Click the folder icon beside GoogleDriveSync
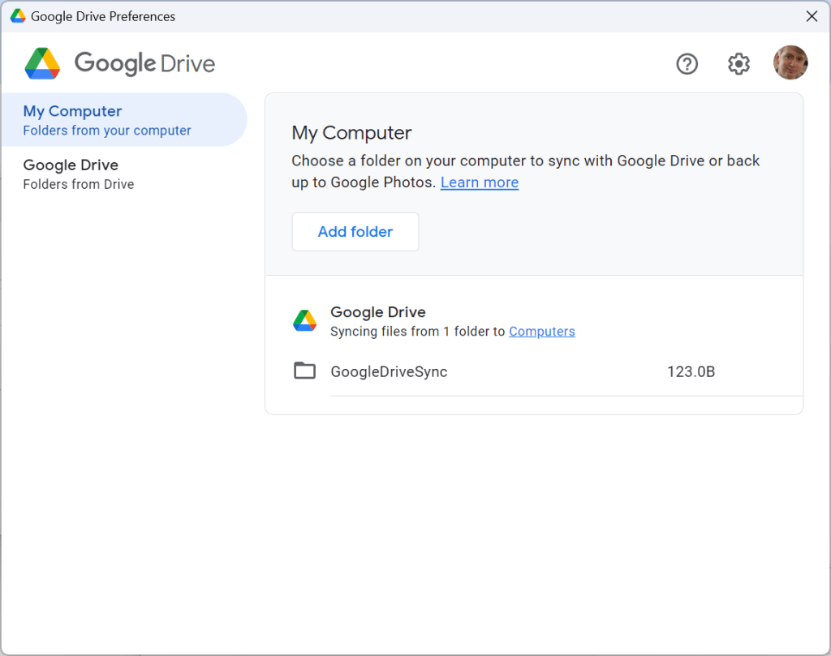The width and height of the screenshot is (831, 656). (x=304, y=371)
